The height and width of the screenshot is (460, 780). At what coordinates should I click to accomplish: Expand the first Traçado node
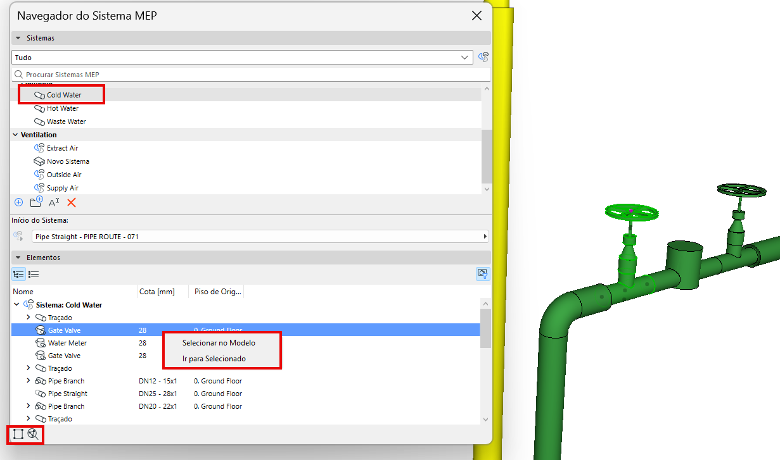coord(28,318)
